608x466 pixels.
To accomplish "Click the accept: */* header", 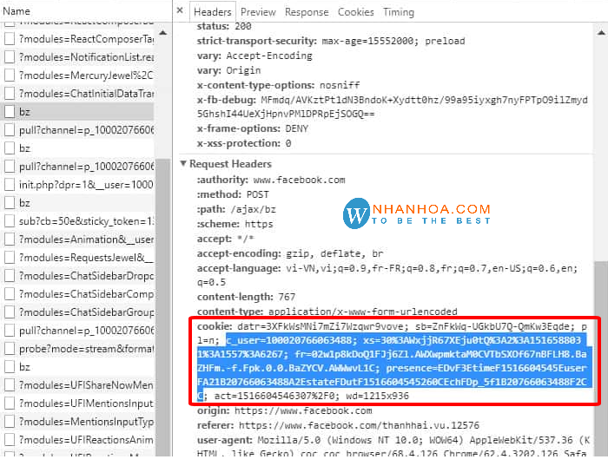I will 225,239.
